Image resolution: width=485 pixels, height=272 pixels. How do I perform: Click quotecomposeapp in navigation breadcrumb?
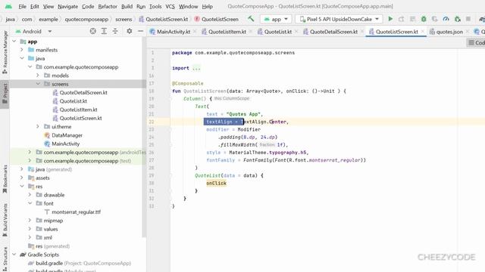86,19
